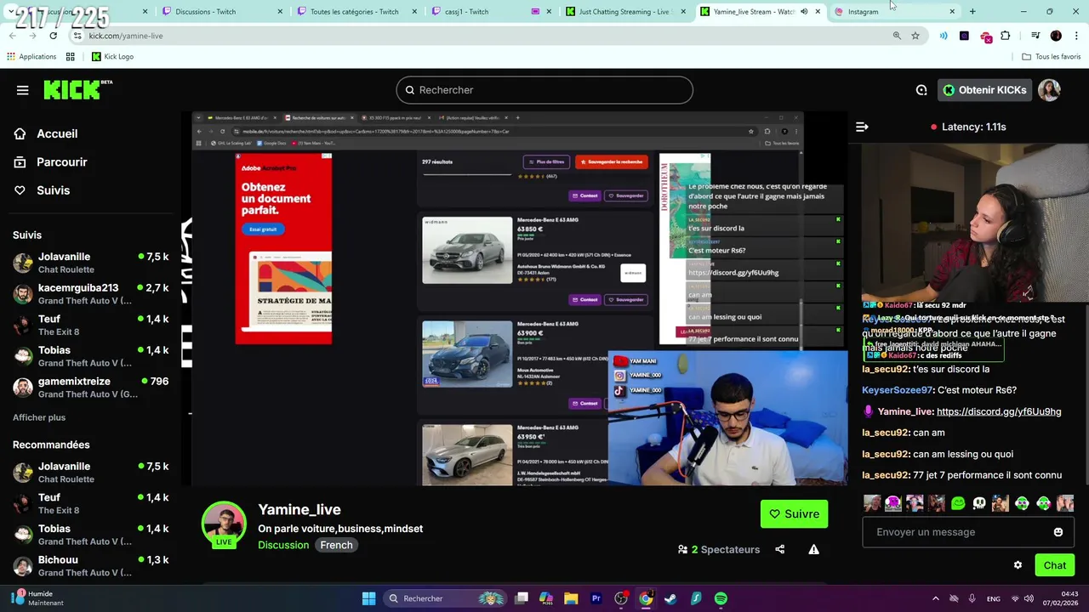The image size is (1089, 612).
Task: Click the Suivre follow button
Action: pyautogui.click(x=794, y=513)
